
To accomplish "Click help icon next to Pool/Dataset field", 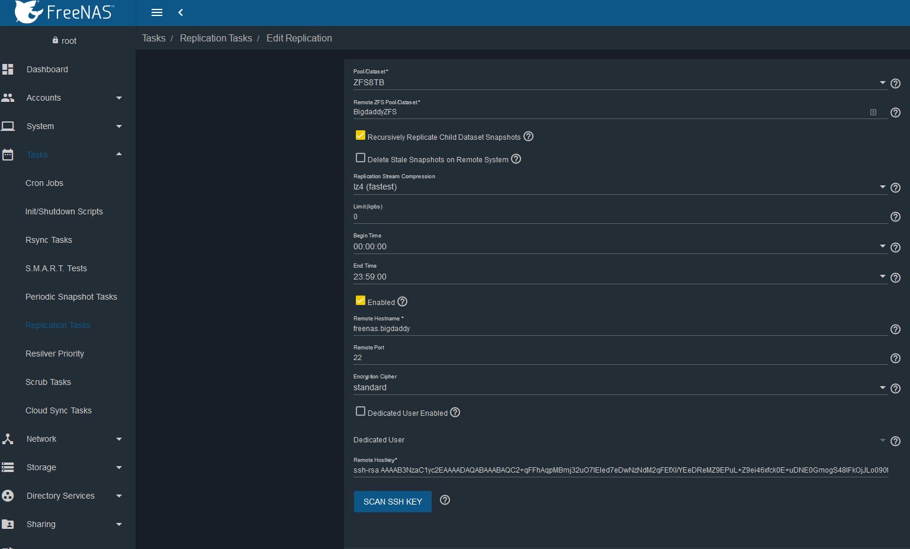I will (x=895, y=84).
